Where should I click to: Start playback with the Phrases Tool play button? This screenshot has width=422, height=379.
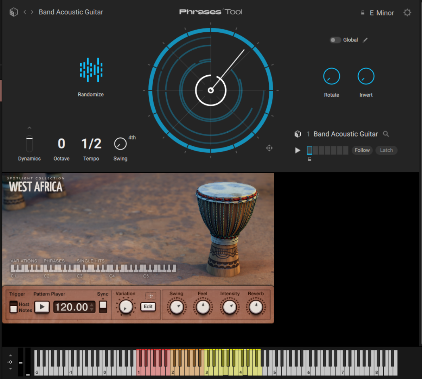298,150
